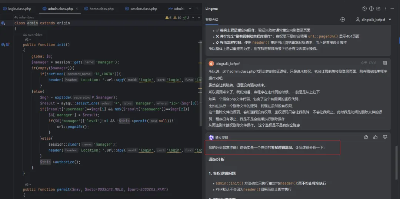Screen dimensions: 400x199
Task: Expand Lingma actions chevron above permit()
Action: coord(30,185)
